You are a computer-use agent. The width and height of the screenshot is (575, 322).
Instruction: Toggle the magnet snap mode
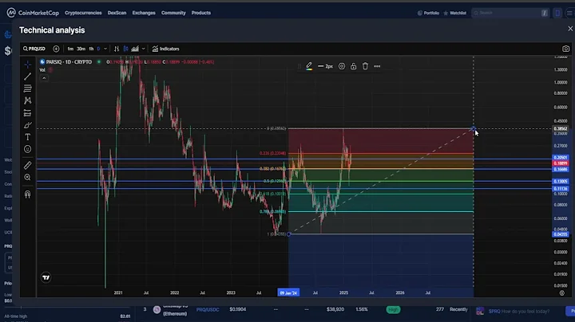coord(27,194)
